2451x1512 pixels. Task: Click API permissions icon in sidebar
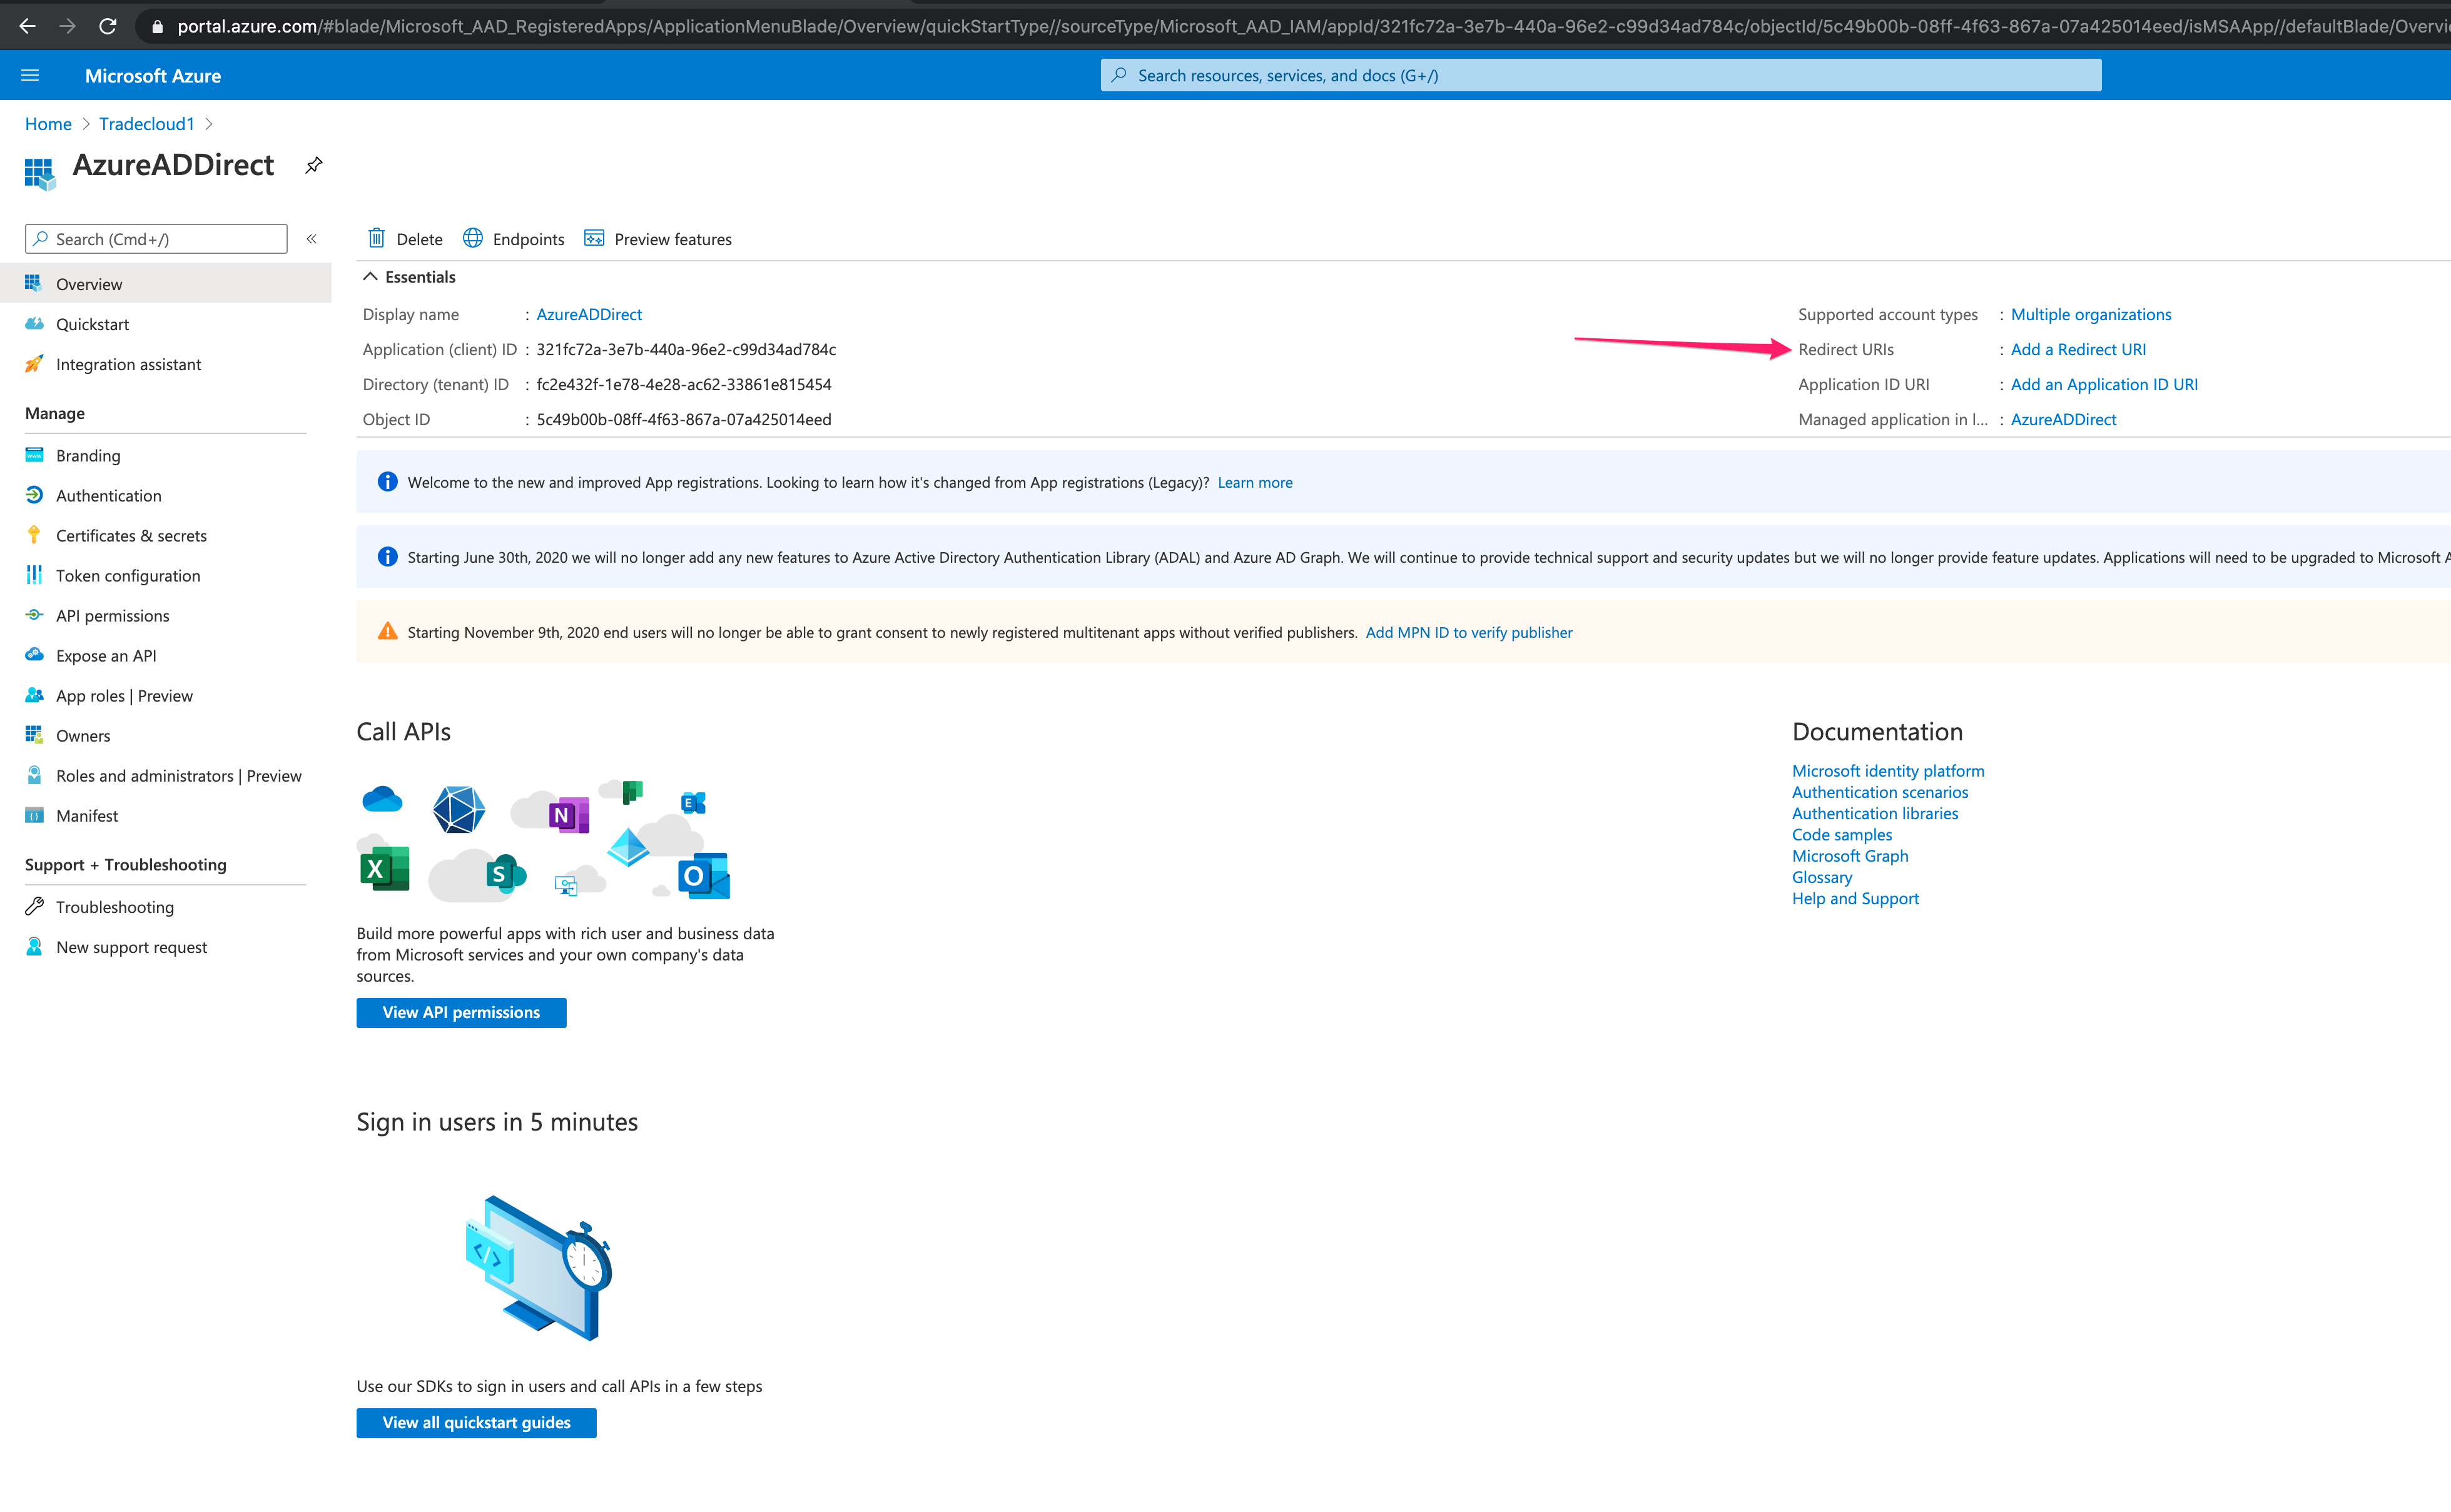[34, 615]
